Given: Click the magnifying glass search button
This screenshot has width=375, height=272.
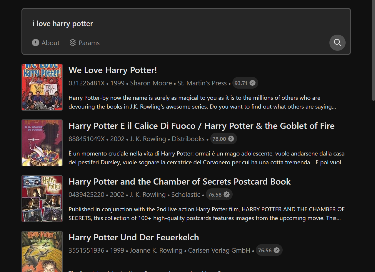Looking at the screenshot, I should pos(337,43).
